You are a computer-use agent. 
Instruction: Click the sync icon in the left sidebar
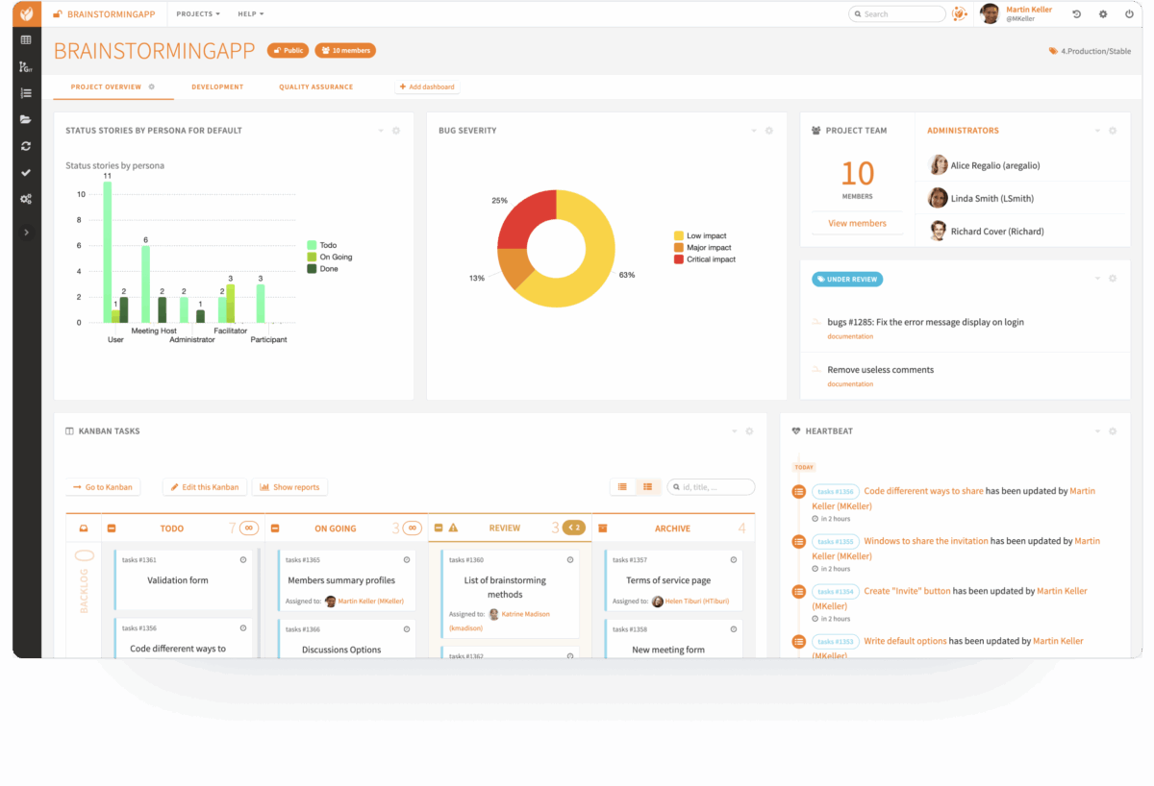pos(26,146)
